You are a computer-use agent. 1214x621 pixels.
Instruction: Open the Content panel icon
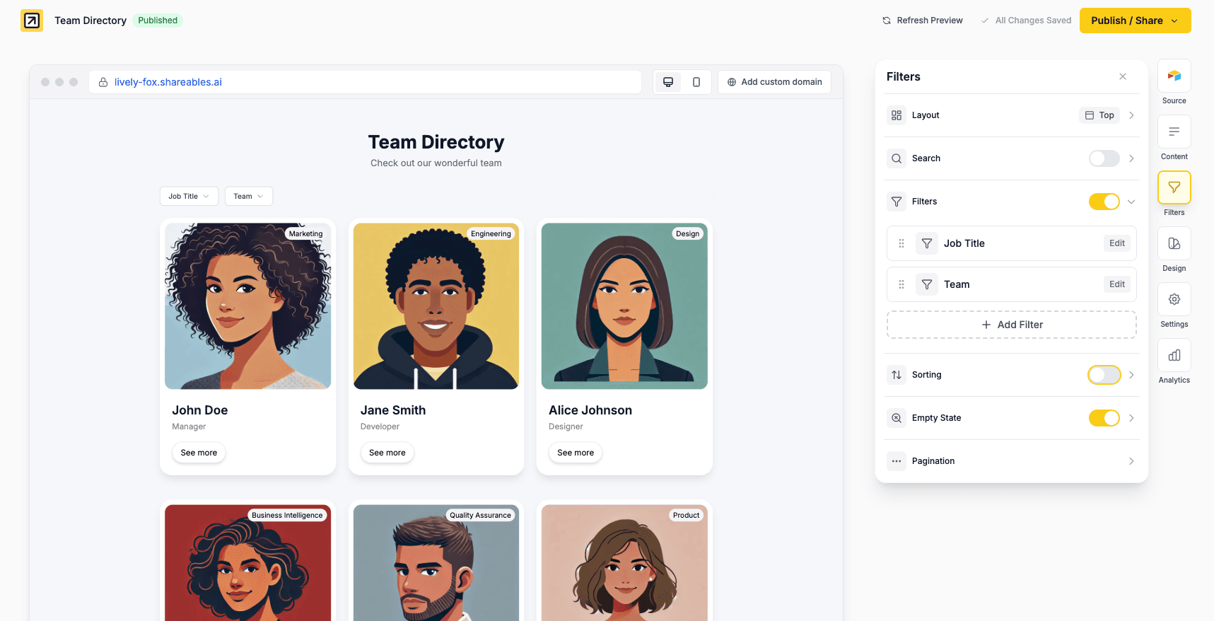click(x=1174, y=132)
